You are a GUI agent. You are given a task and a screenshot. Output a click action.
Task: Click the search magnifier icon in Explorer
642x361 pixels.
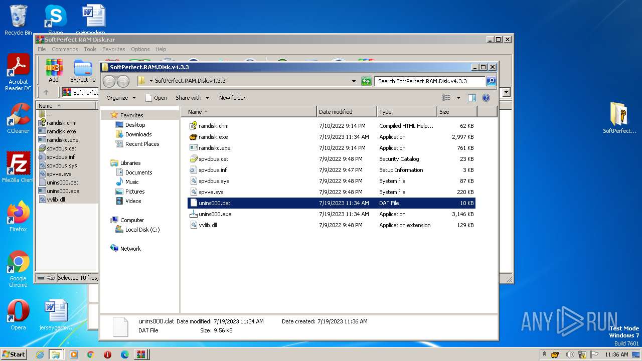(x=491, y=81)
